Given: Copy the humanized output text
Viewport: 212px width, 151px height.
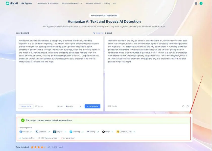Looking at the screenshot, I should click(188, 106).
